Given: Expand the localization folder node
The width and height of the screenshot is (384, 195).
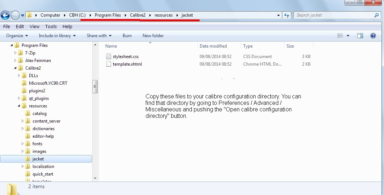Looking at the screenshot, I should tap(22, 166).
